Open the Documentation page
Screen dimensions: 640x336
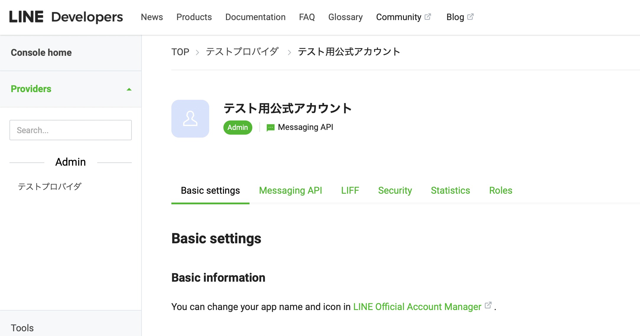click(x=255, y=17)
